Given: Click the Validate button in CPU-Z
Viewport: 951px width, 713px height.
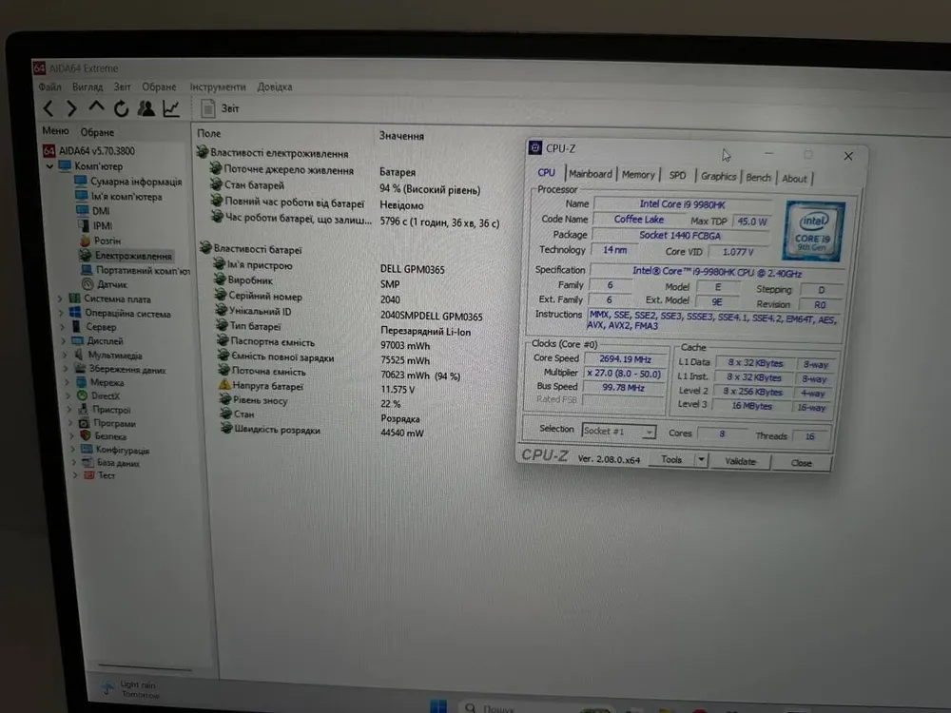Looking at the screenshot, I should [740, 461].
